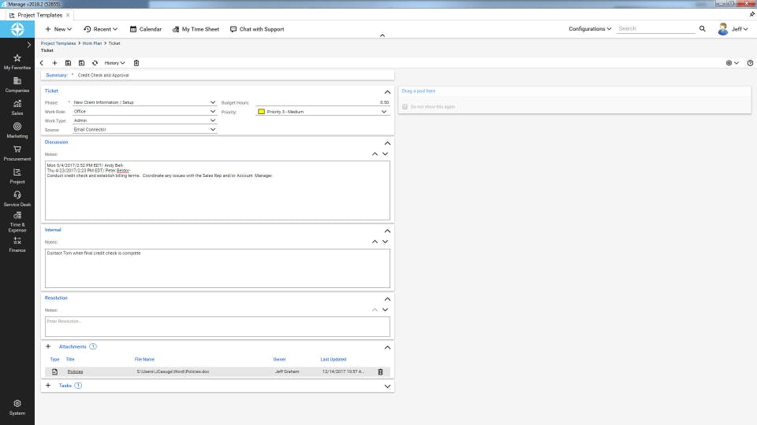The image size is (757, 425).
Task: Click the Discussion notes up arrow
Action: pyautogui.click(x=375, y=153)
